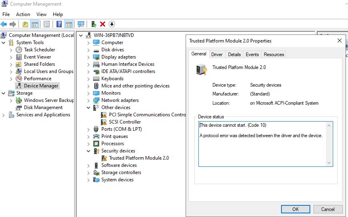Open the Action menu

[x=23, y=14]
